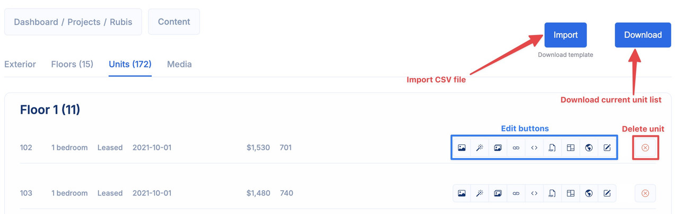
Task: Click the Download template link
Action: tap(565, 55)
